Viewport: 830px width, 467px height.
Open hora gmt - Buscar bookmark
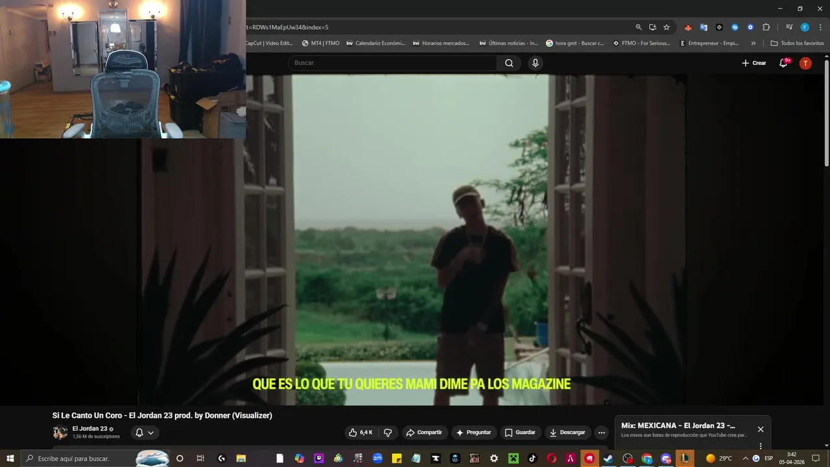(575, 43)
